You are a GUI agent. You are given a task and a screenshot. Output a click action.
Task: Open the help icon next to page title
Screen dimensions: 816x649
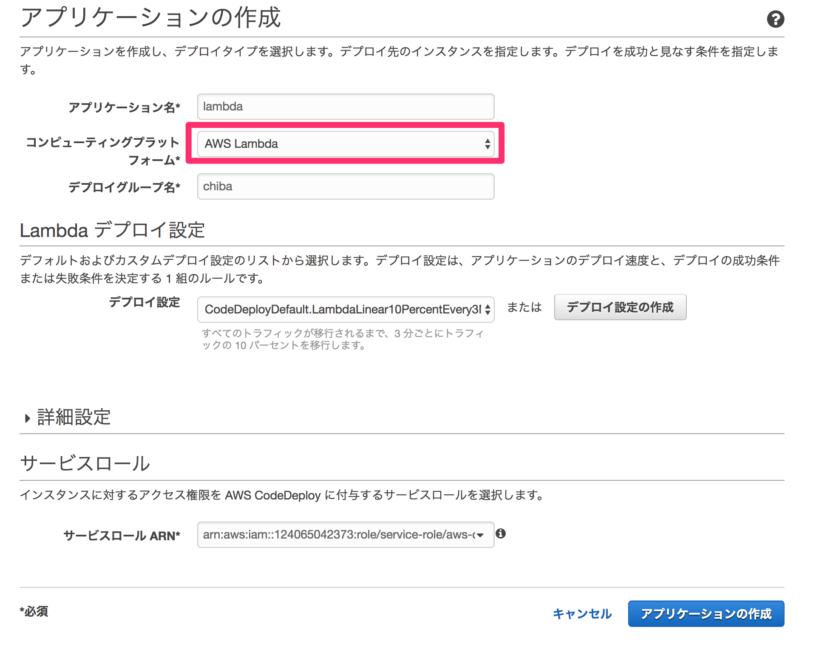776,19
